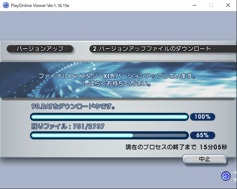Viewport: 237px width, 189px height.
Task: Click the 90.DATをダウンロード中です status text
Action: (73, 107)
